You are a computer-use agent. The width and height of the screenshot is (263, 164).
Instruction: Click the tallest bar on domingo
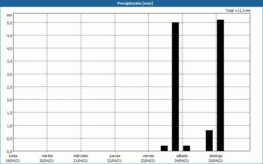point(220,85)
